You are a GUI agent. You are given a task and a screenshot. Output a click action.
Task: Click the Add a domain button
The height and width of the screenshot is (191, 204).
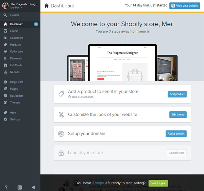(x=176, y=134)
